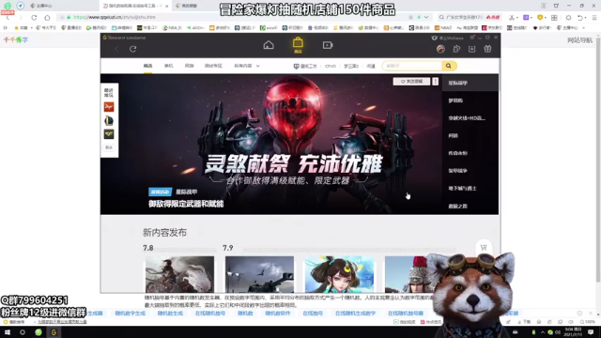Open the scissors screenshot tool in browser
This screenshot has width=601, height=338.
[512, 18]
